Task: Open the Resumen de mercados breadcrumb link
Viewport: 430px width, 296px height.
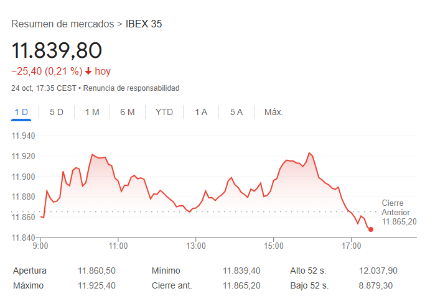Action: [62, 24]
